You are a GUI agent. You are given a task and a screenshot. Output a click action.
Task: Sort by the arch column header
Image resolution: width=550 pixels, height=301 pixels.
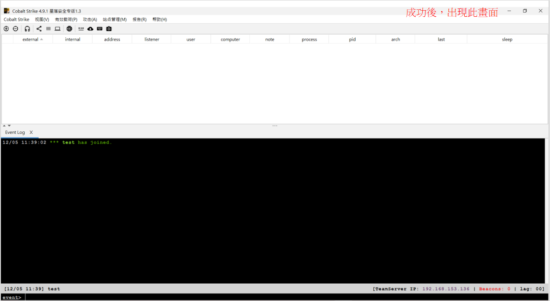click(396, 39)
